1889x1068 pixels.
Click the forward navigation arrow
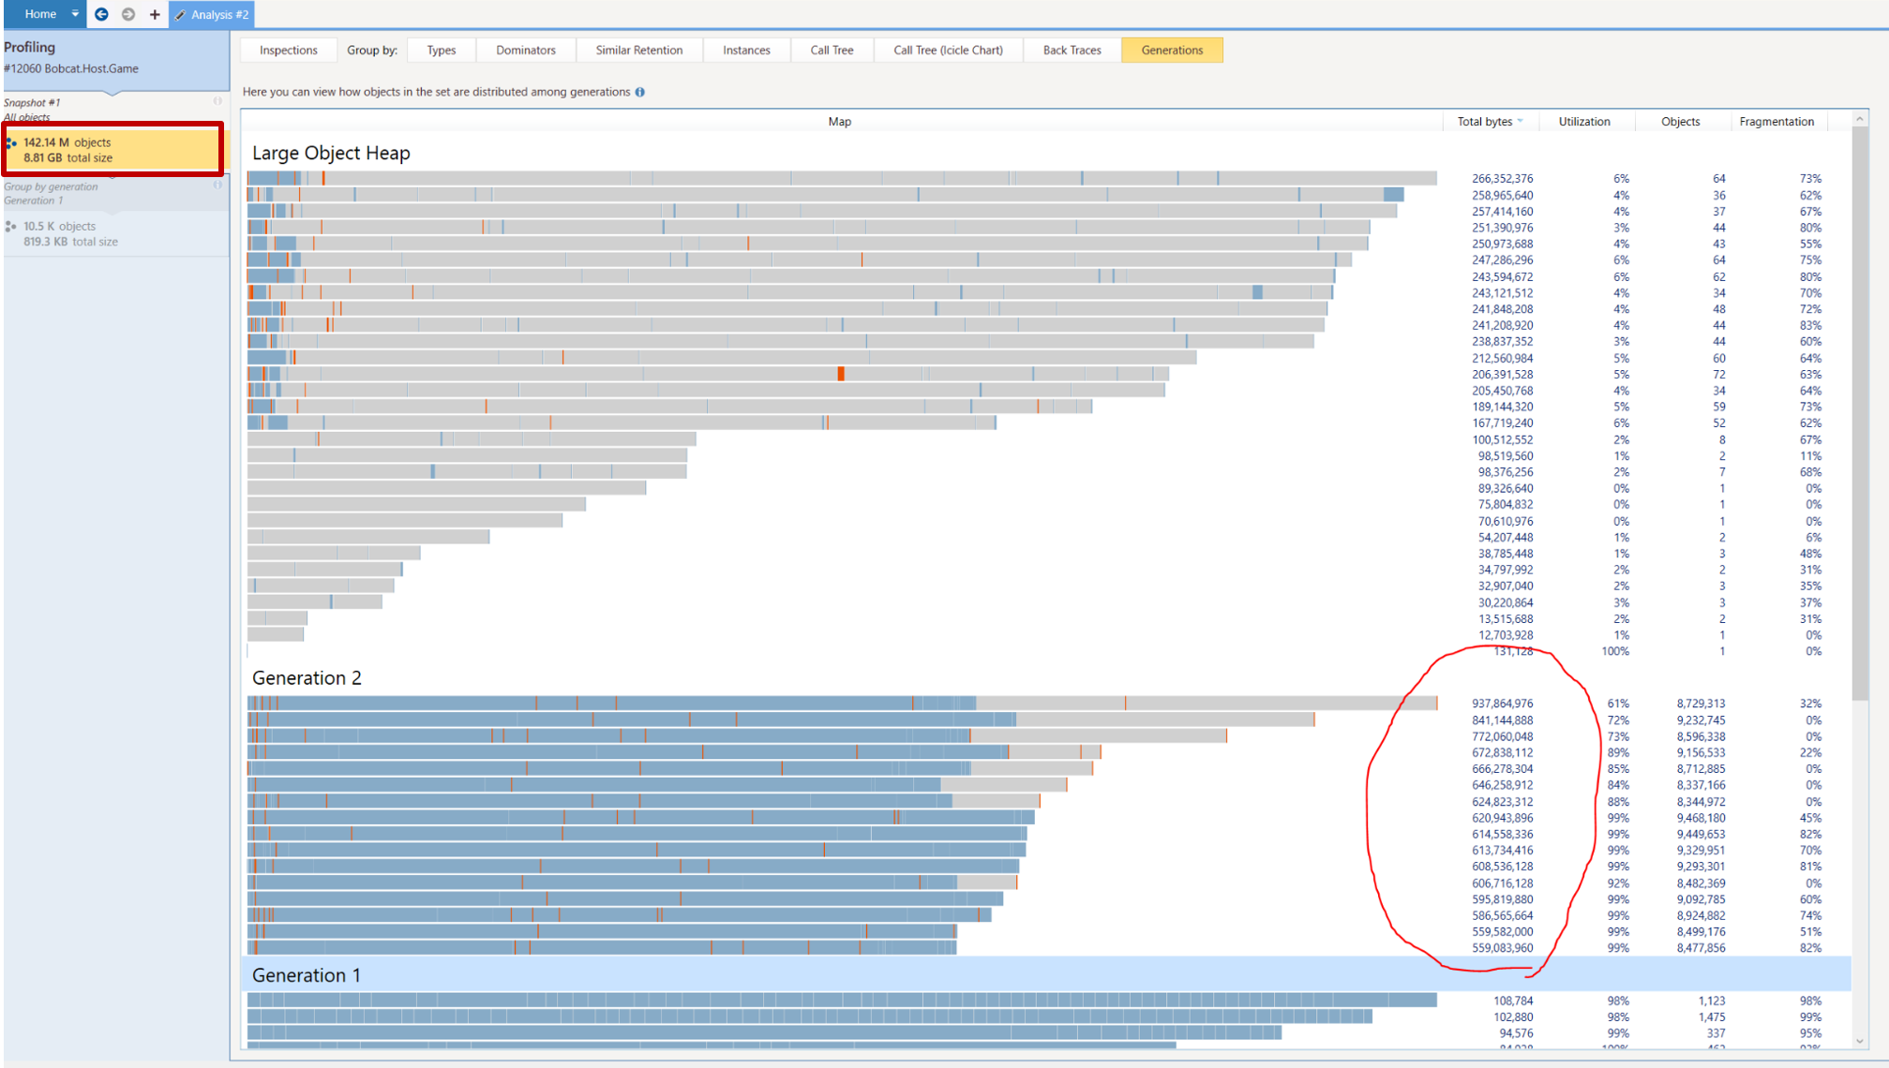[x=128, y=14]
